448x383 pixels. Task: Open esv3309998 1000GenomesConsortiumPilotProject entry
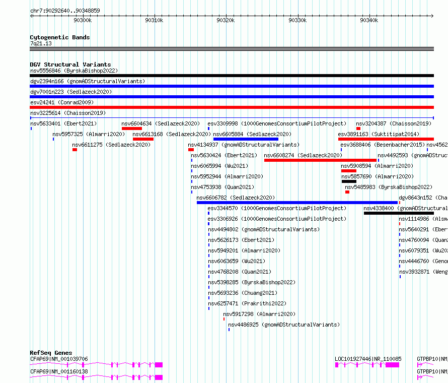(277, 123)
